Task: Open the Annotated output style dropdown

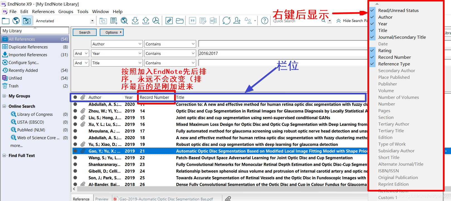Action: pos(92,21)
